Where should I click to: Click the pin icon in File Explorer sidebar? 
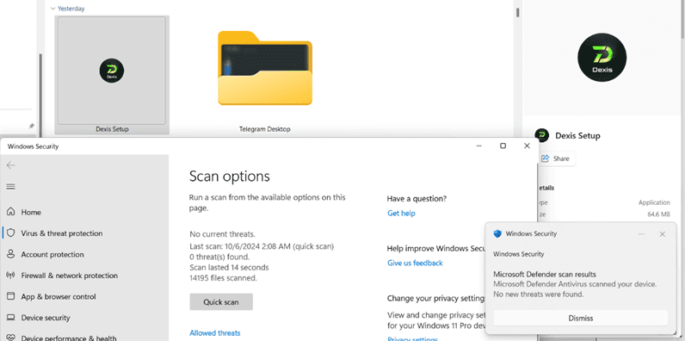tap(31, 126)
